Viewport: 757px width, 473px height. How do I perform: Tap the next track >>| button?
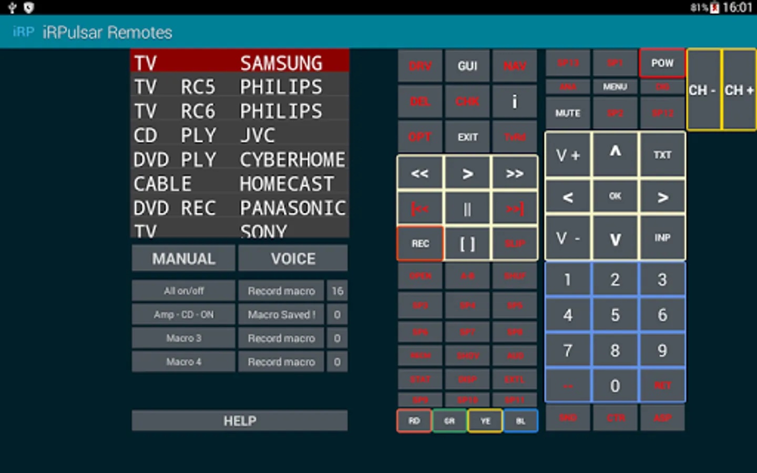click(x=515, y=209)
